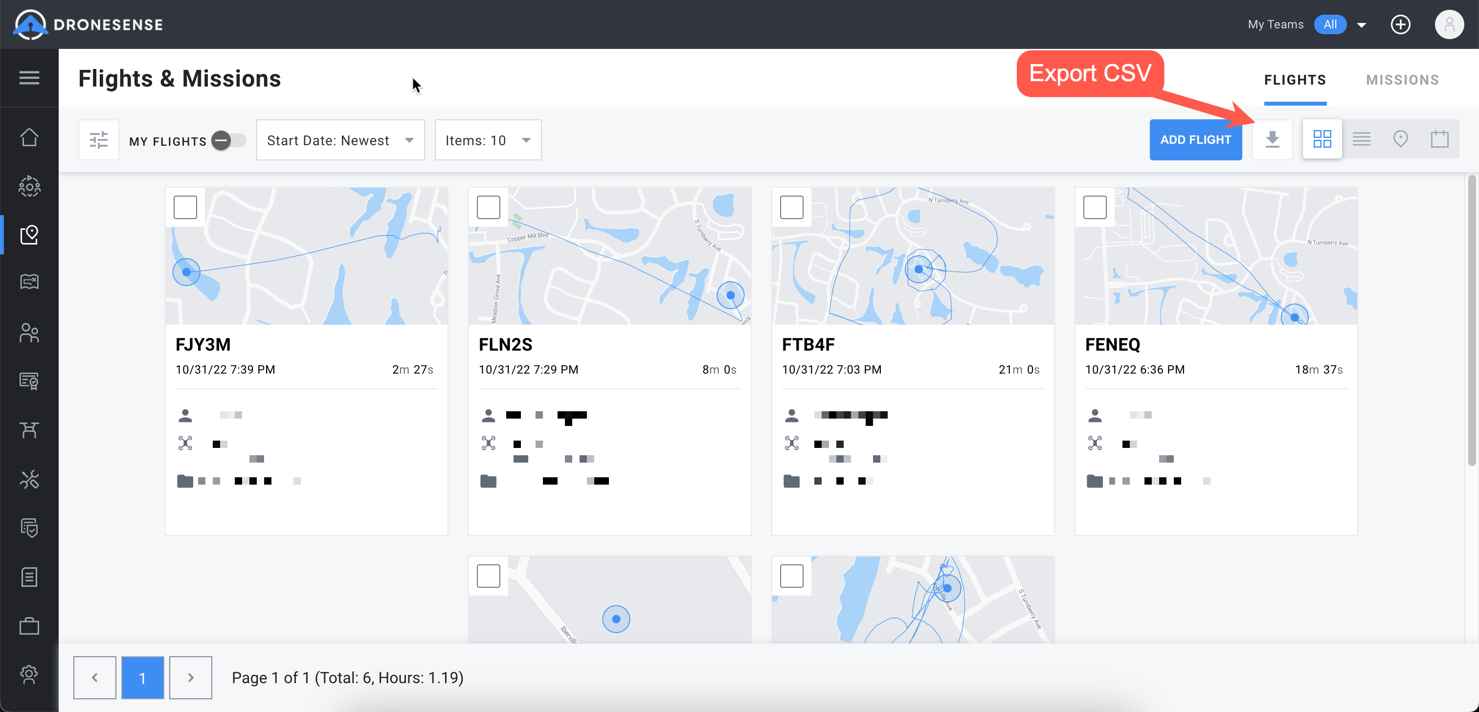
Task: Check the FENEQ flight checkbox
Action: coord(1095,207)
